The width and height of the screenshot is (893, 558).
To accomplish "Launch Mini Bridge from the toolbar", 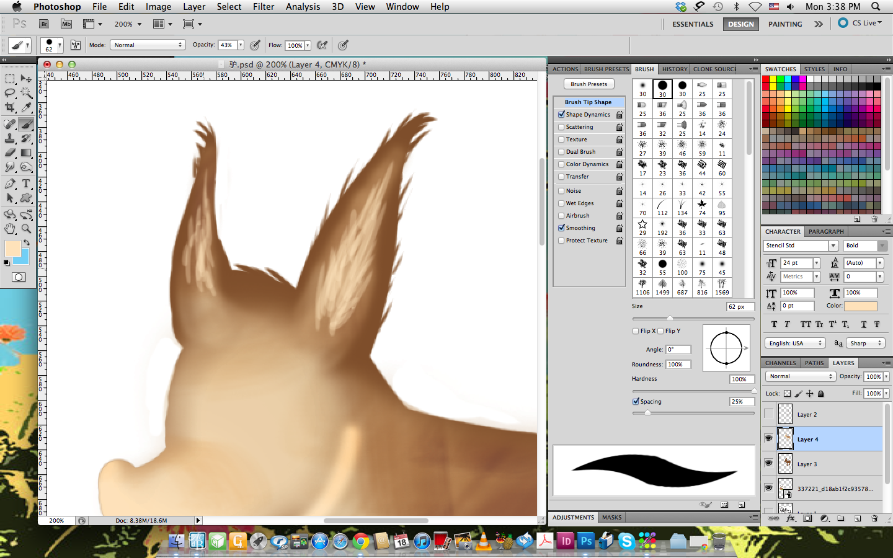I will click(x=66, y=24).
